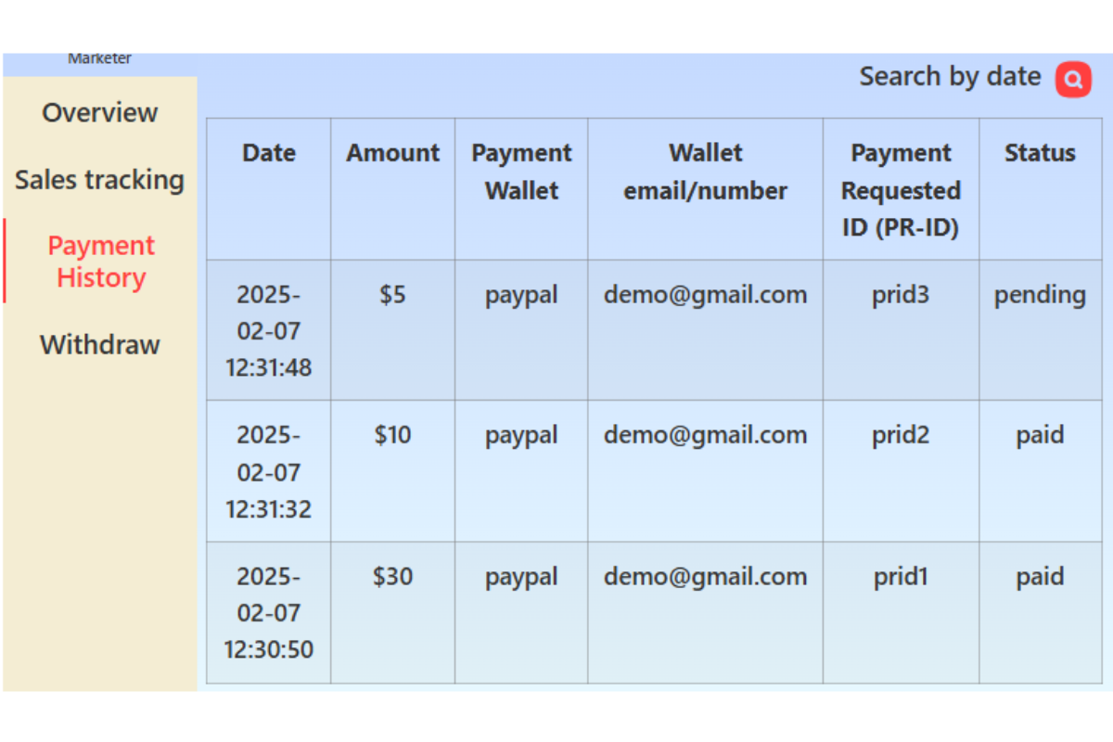Viewport: 1113px width, 742px height.
Task: Click payment request ID prid3
Action: (901, 295)
